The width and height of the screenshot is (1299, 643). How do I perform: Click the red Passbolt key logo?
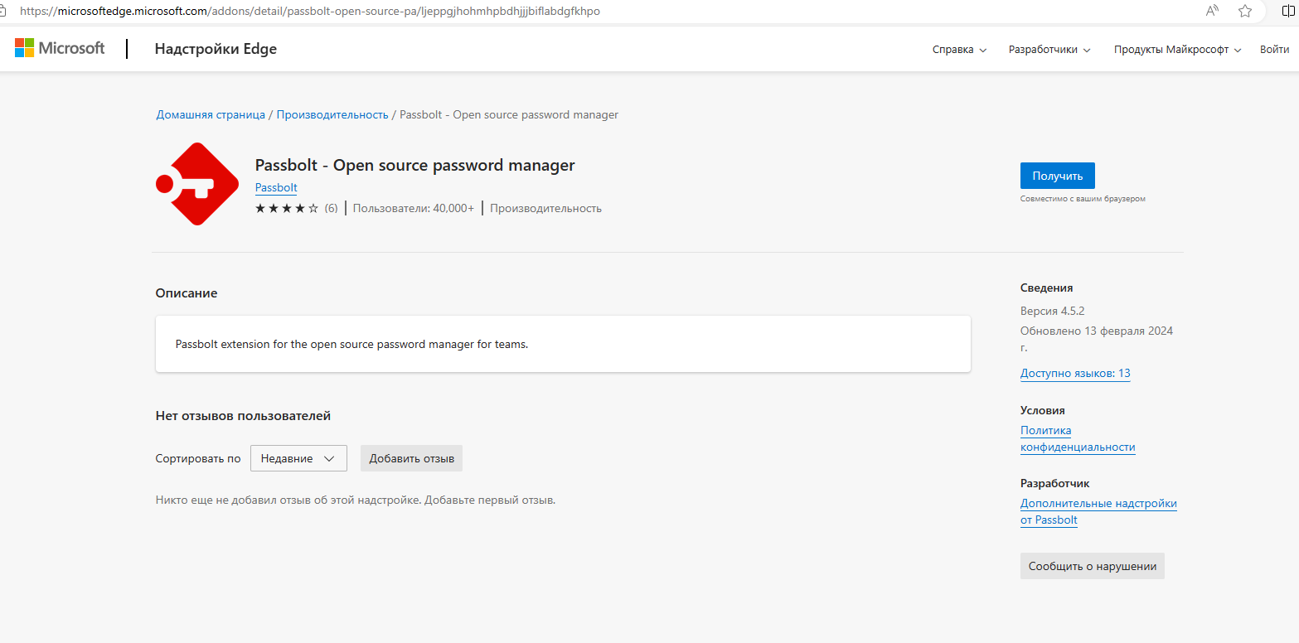197,184
